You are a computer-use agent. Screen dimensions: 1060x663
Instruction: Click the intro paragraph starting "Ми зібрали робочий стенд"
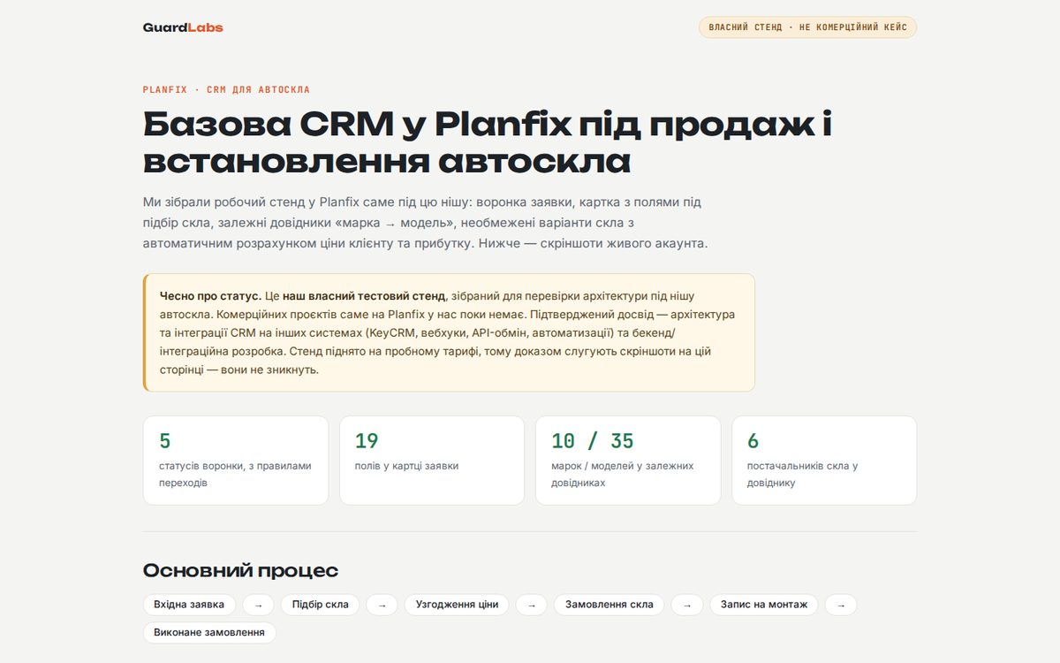pyautogui.click(x=426, y=222)
